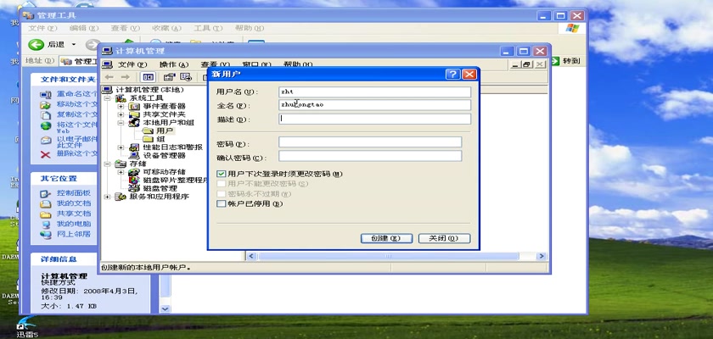This screenshot has height=339, width=713.
Task: Click the email-this-file envelope icon
Action: click(x=46, y=140)
